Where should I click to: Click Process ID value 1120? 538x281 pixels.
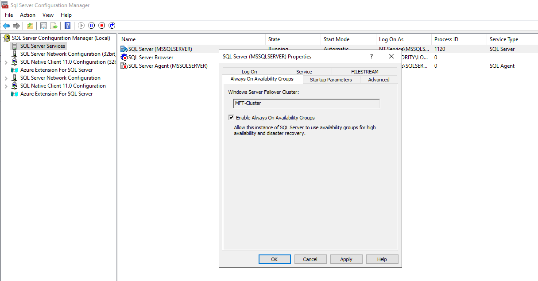tap(440, 49)
